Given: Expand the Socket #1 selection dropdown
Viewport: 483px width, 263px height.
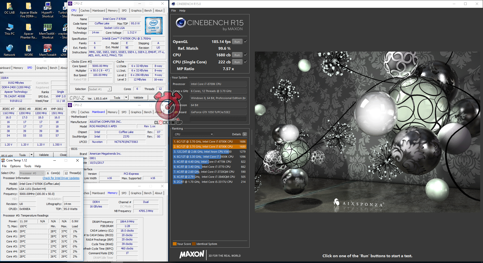Looking at the screenshot, I should [109, 89].
